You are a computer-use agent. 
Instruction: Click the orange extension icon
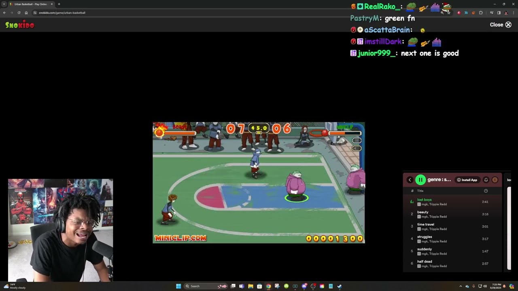[473, 13]
